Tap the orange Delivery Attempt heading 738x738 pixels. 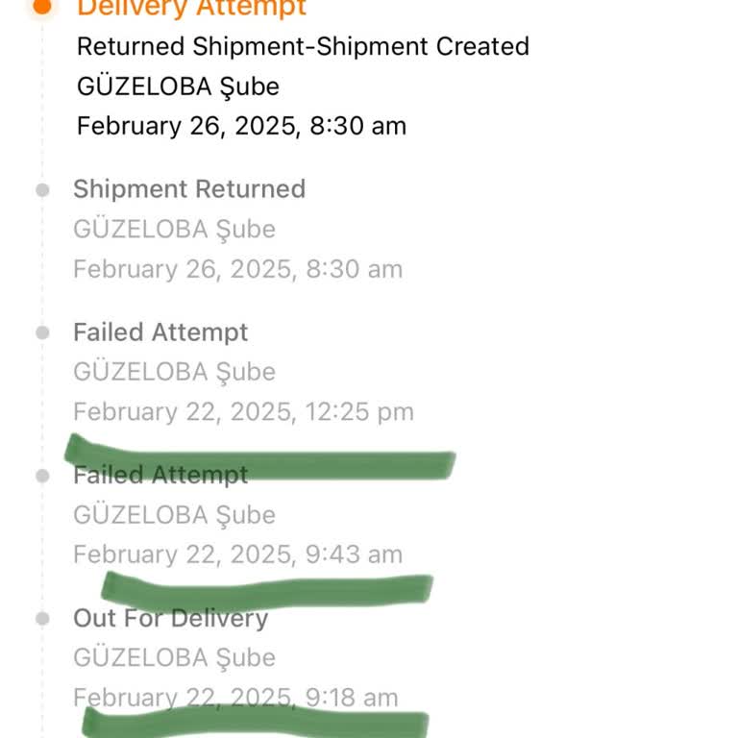[191, 8]
